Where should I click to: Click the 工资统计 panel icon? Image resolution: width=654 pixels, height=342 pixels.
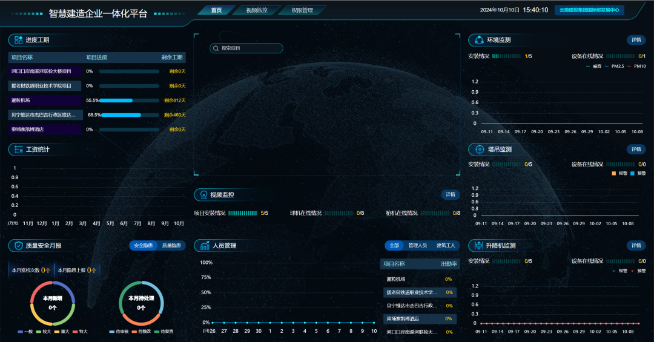point(18,150)
